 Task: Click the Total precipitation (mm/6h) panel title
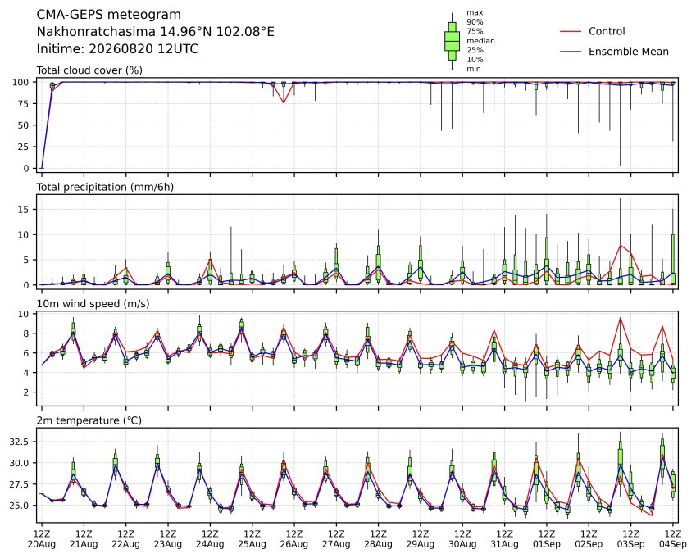pyautogui.click(x=105, y=187)
